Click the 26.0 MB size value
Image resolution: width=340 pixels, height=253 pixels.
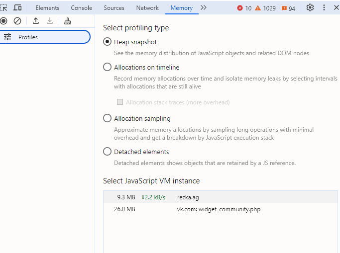124,209
